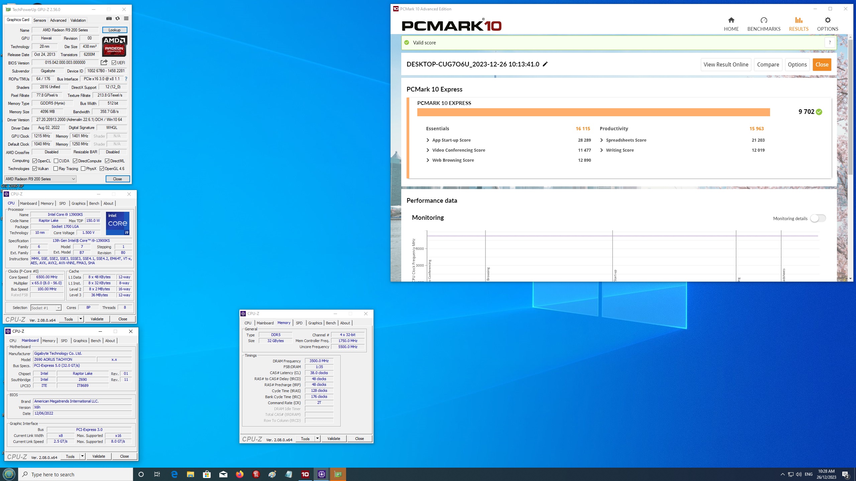The height and width of the screenshot is (481, 856).
Task: Toggle the PhysX checkbox
Action: (83, 169)
